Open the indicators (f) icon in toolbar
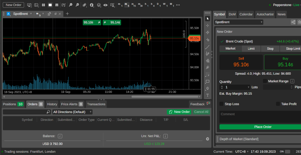 click(x=92, y=5)
